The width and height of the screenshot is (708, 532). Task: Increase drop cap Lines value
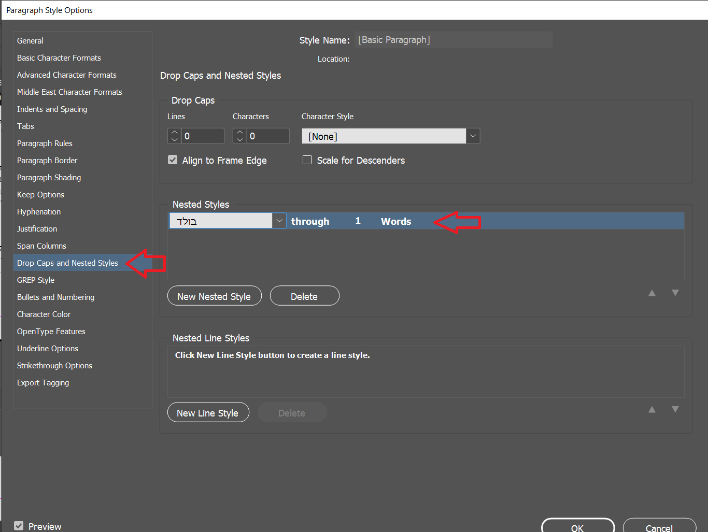pyautogui.click(x=175, y=133)
